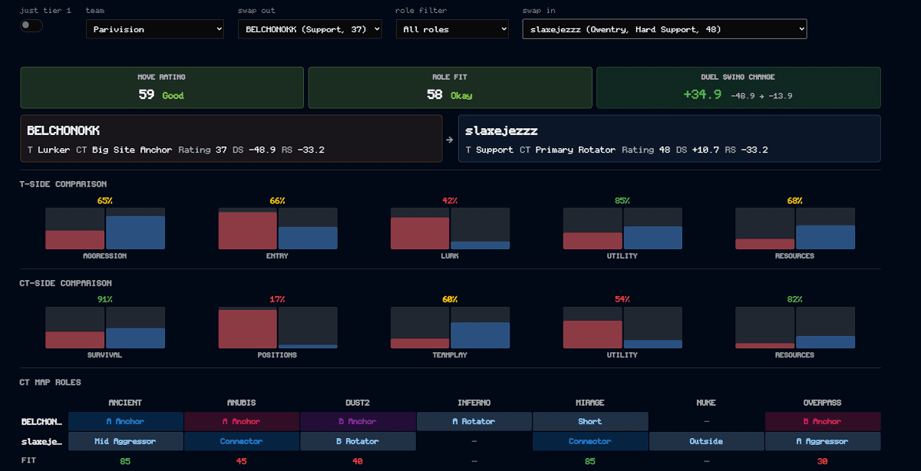
Task: Select the Role Fit card
Action: click(x=450, y=87)
